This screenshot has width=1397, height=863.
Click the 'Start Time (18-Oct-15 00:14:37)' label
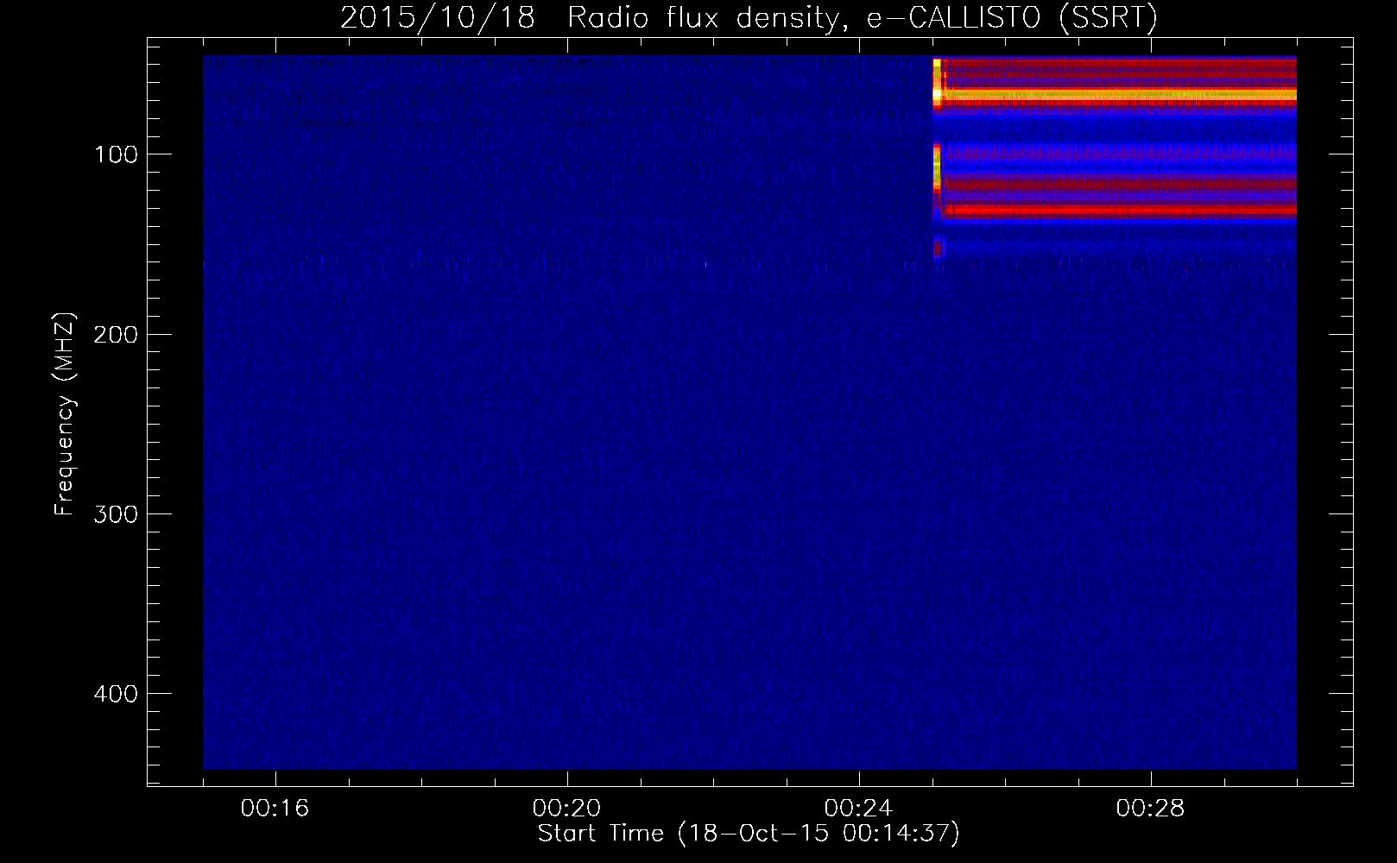pos(749,834)
